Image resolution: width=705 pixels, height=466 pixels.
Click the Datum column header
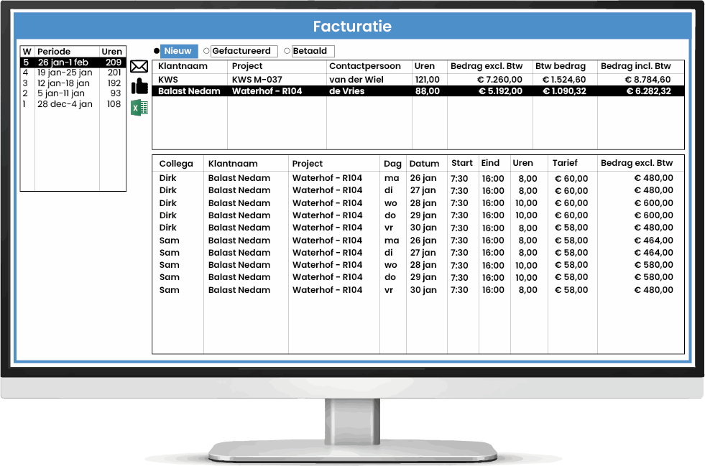(424, 163)
